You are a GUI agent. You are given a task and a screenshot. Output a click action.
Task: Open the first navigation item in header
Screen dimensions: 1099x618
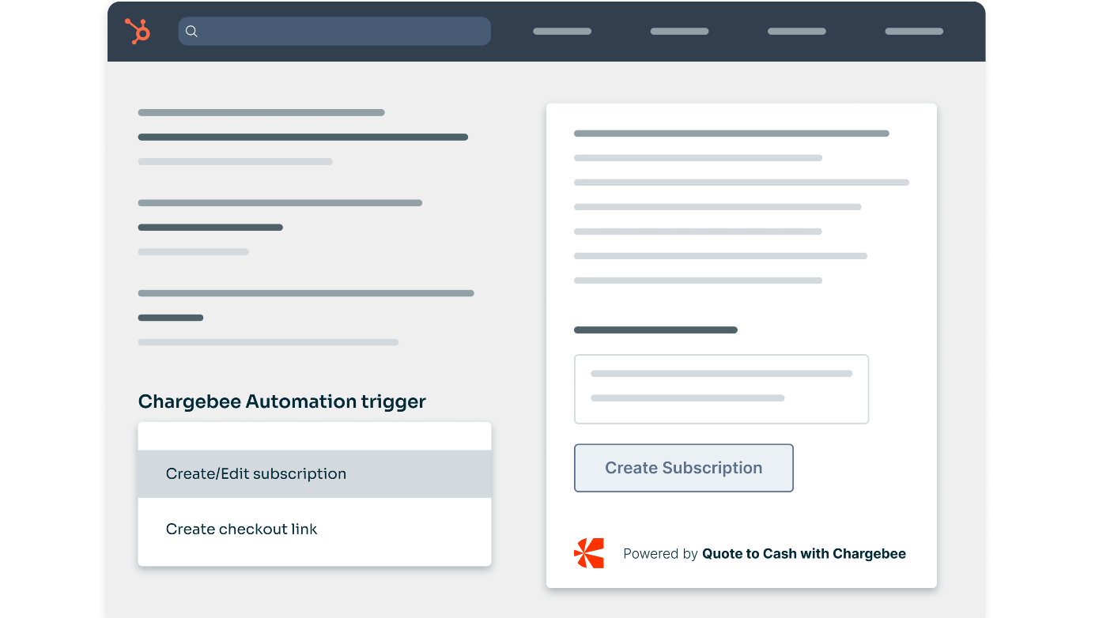562,32
